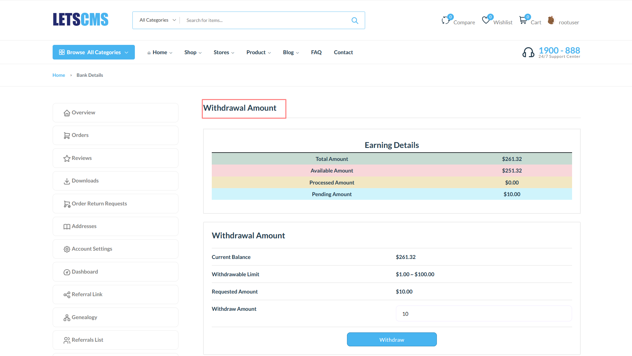Click the search magnifier icon
This screenshot has height=356, width=632.
click(x=355, y=20)
